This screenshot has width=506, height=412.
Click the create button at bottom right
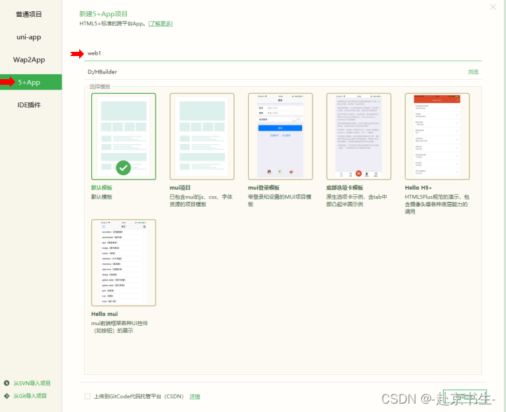pos(465,397)
